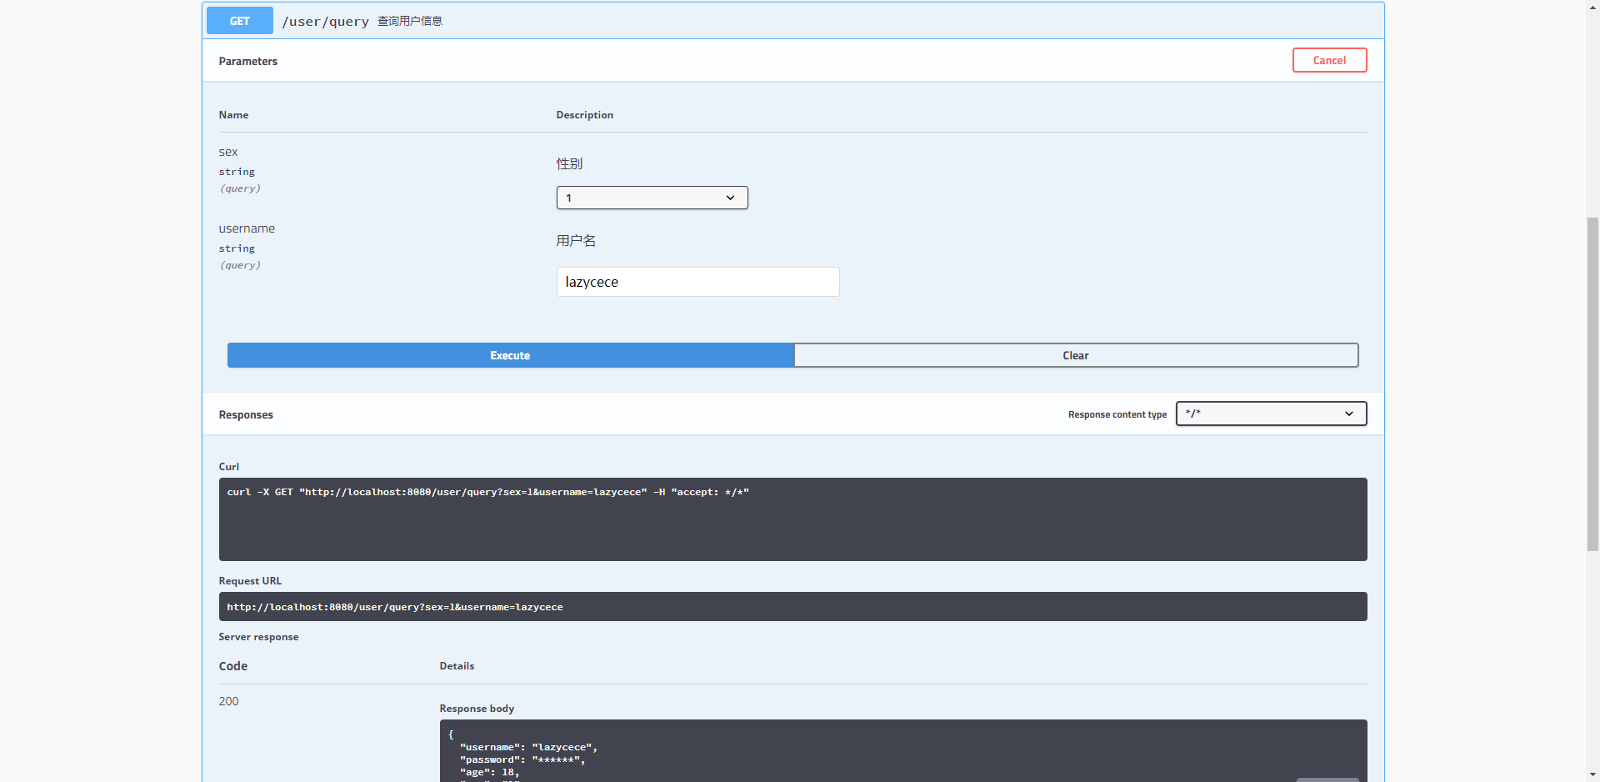Click the Responses section heading

click(x=246, y=414)
